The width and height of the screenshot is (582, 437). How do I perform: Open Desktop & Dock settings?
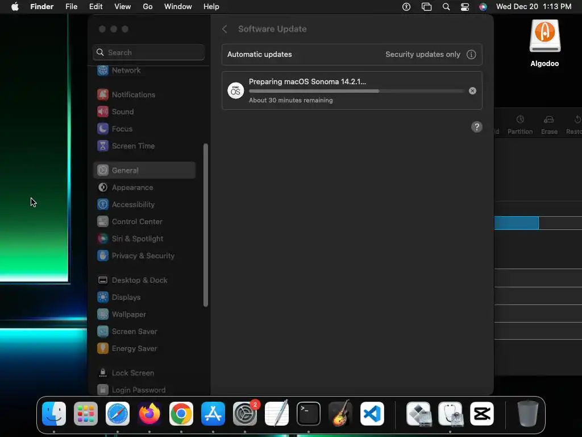(144, 280)
